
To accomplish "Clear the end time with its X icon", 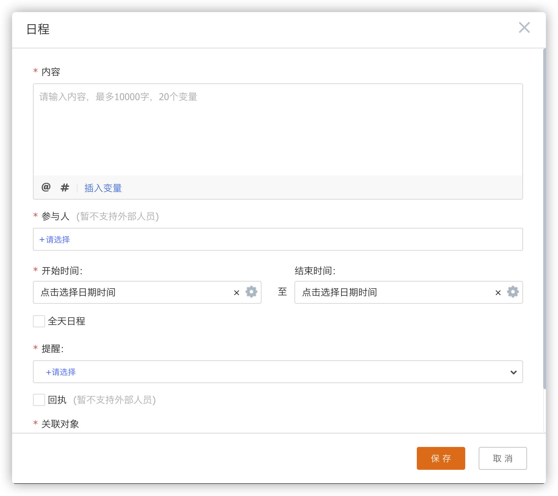I will [x=498, y=293].
